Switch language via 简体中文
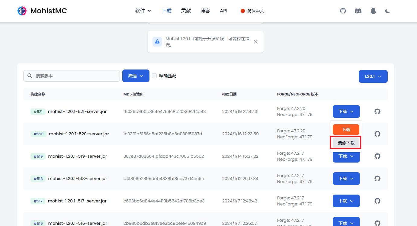Viewport: 417px width, 226px height. click(x=256, y=11)
